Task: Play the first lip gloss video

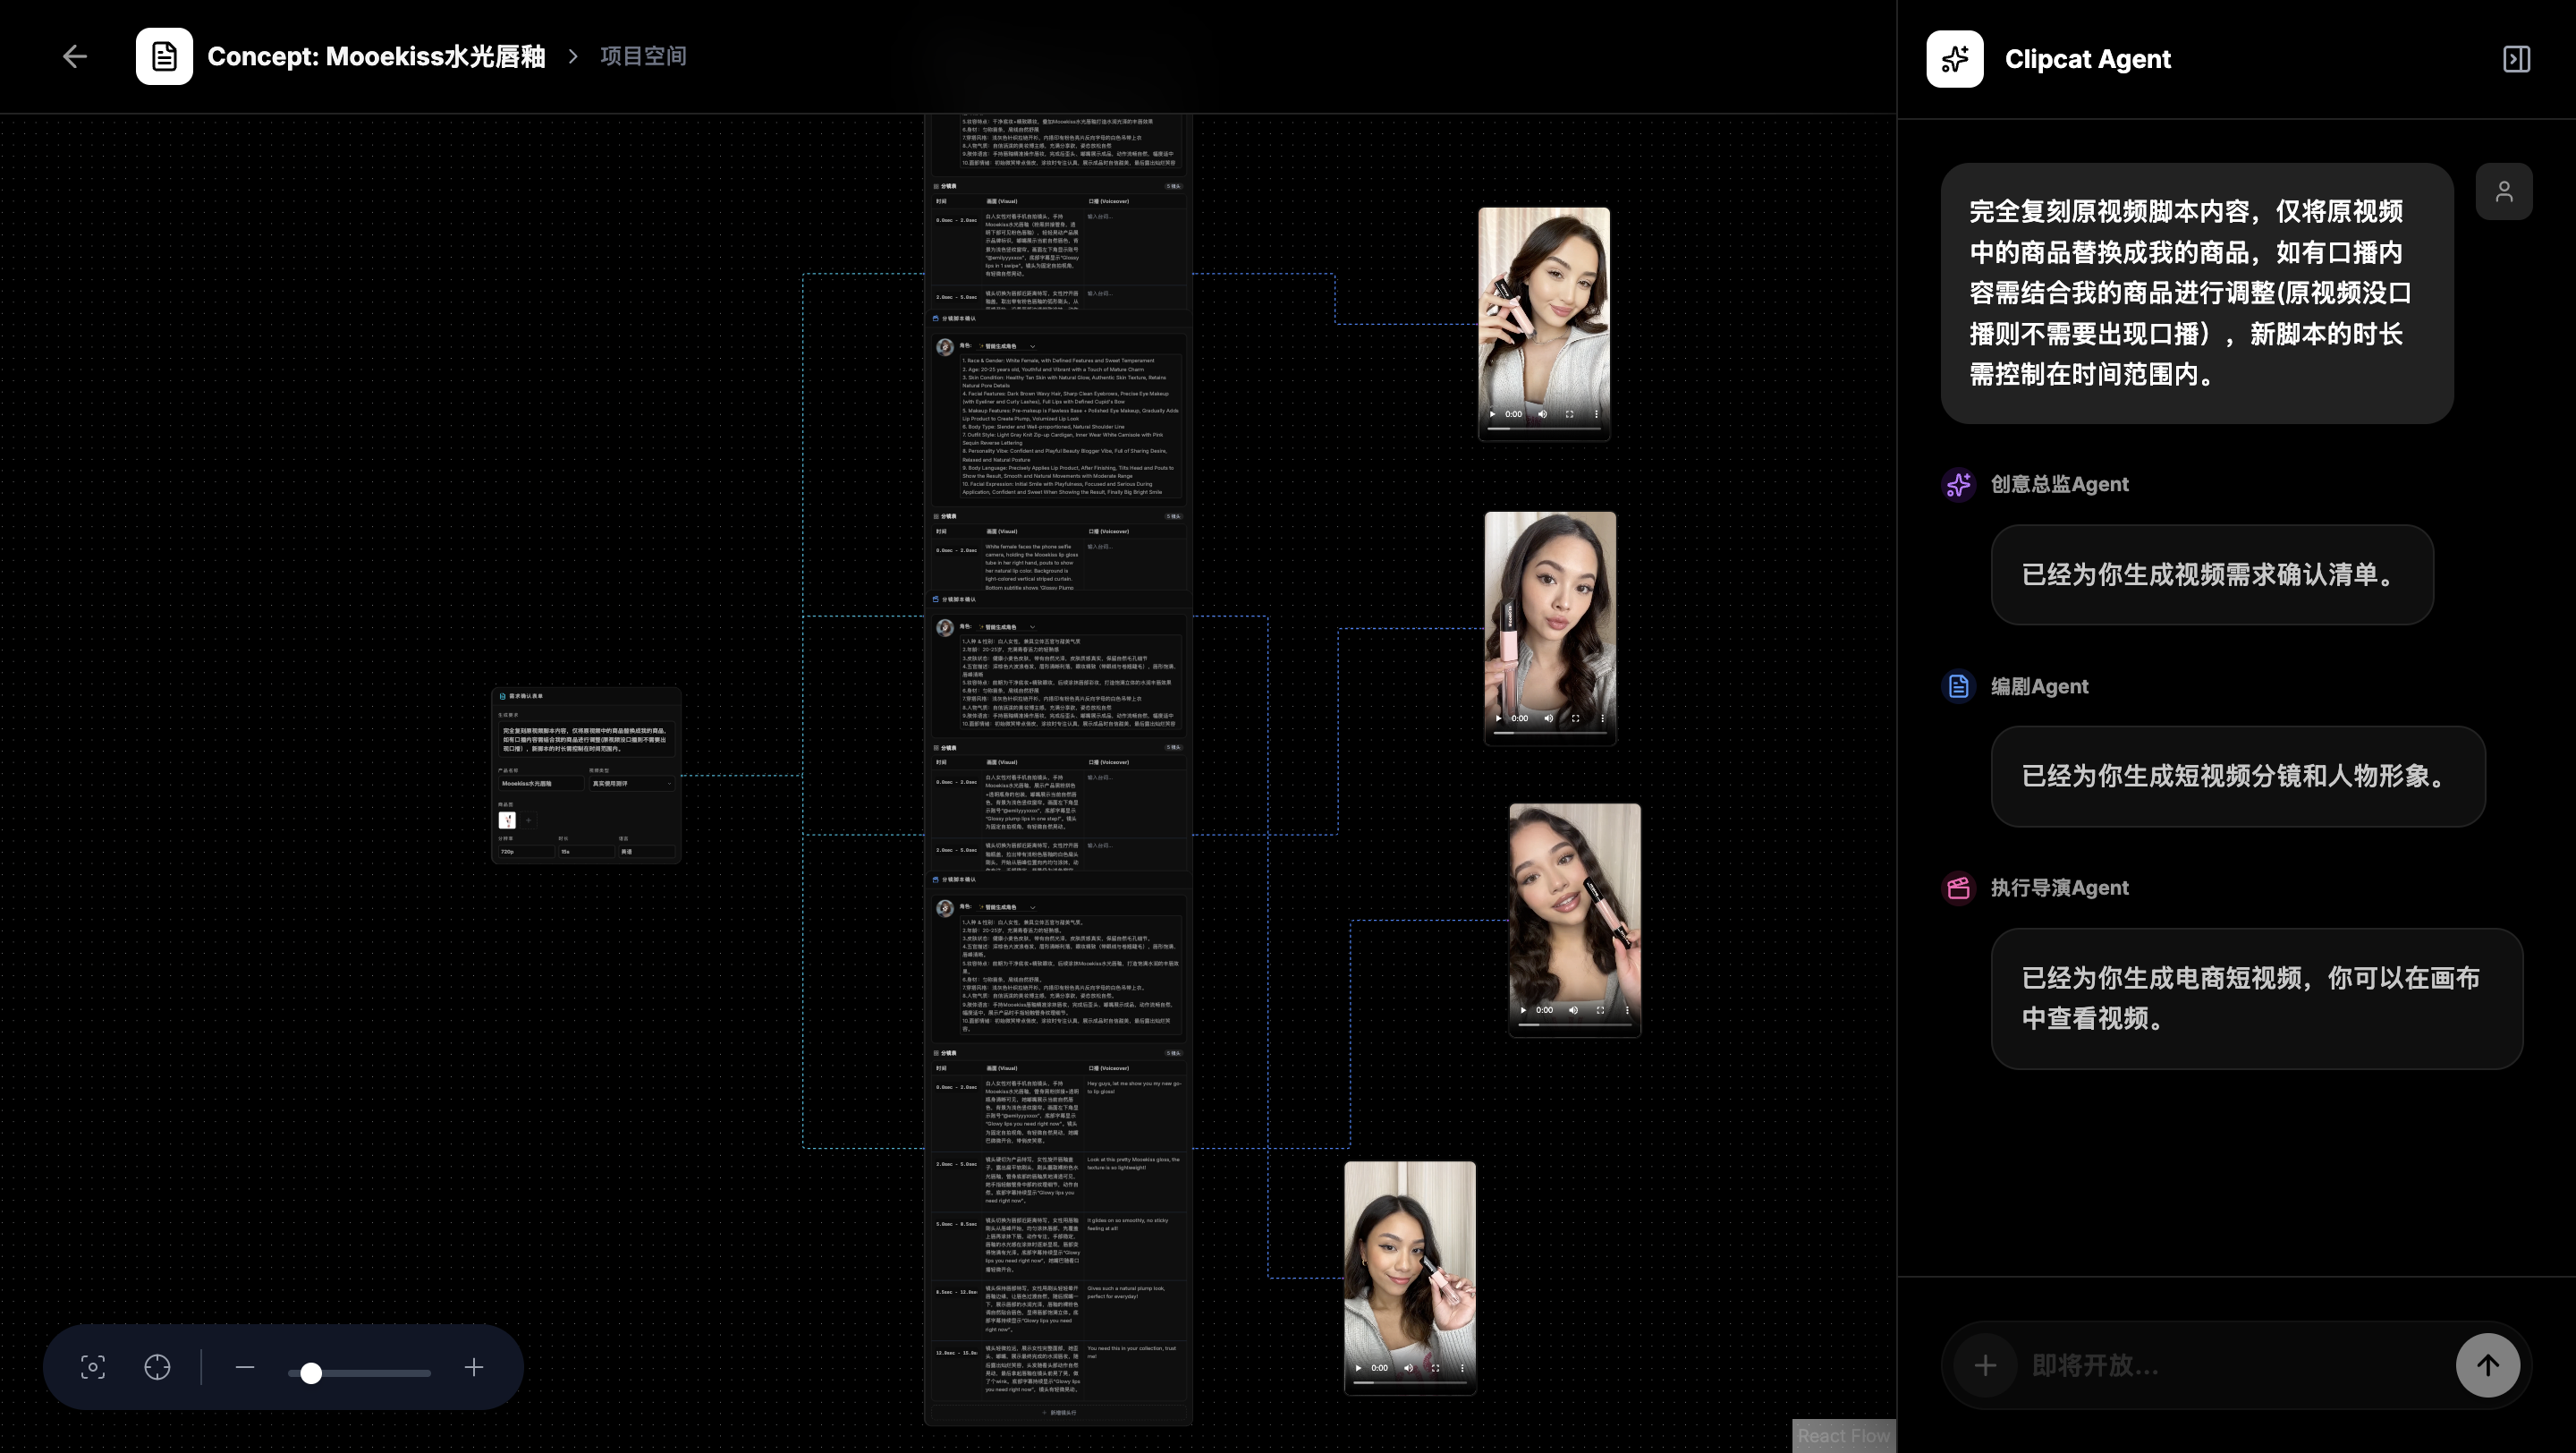Action: click(x=1493, y=414)
